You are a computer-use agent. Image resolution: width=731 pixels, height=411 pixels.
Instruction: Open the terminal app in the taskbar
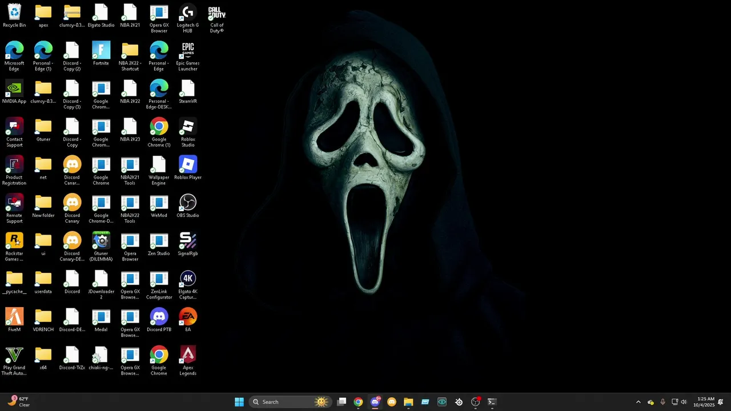[492, 402]
